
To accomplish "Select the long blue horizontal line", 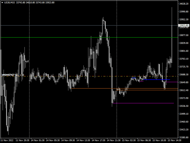I will (x=157, y=80).
